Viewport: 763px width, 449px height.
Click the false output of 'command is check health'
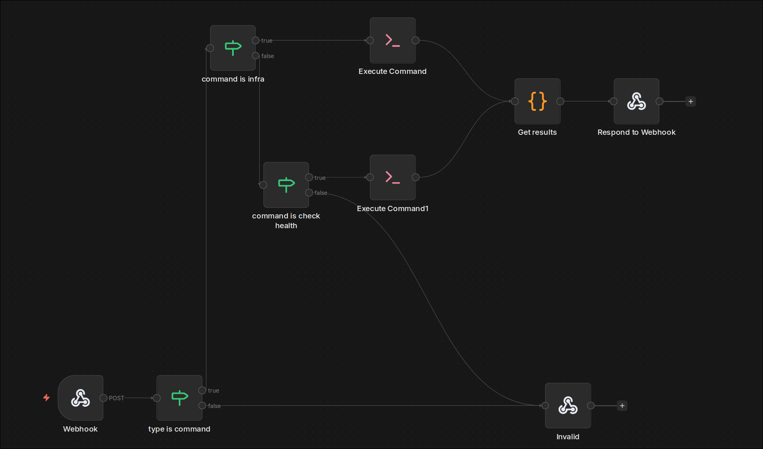click(x=309, y=193)
